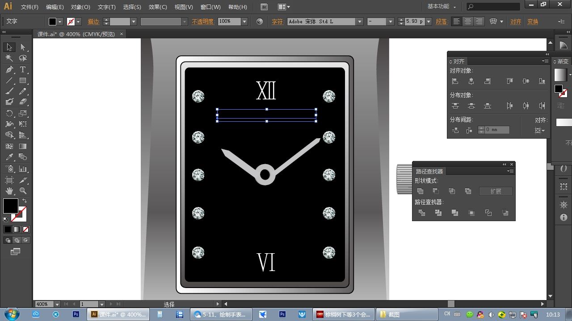The image size is (572, 321).
Task: Pick the Rectangle tool
Action: (x=23, y=81)
